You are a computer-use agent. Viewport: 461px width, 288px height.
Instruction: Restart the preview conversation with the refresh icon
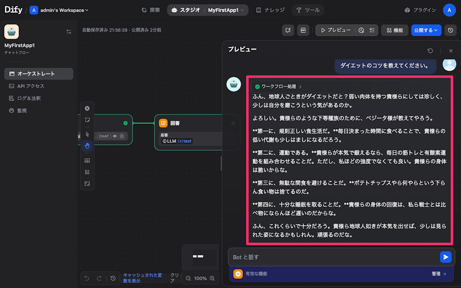coord(430,51)
